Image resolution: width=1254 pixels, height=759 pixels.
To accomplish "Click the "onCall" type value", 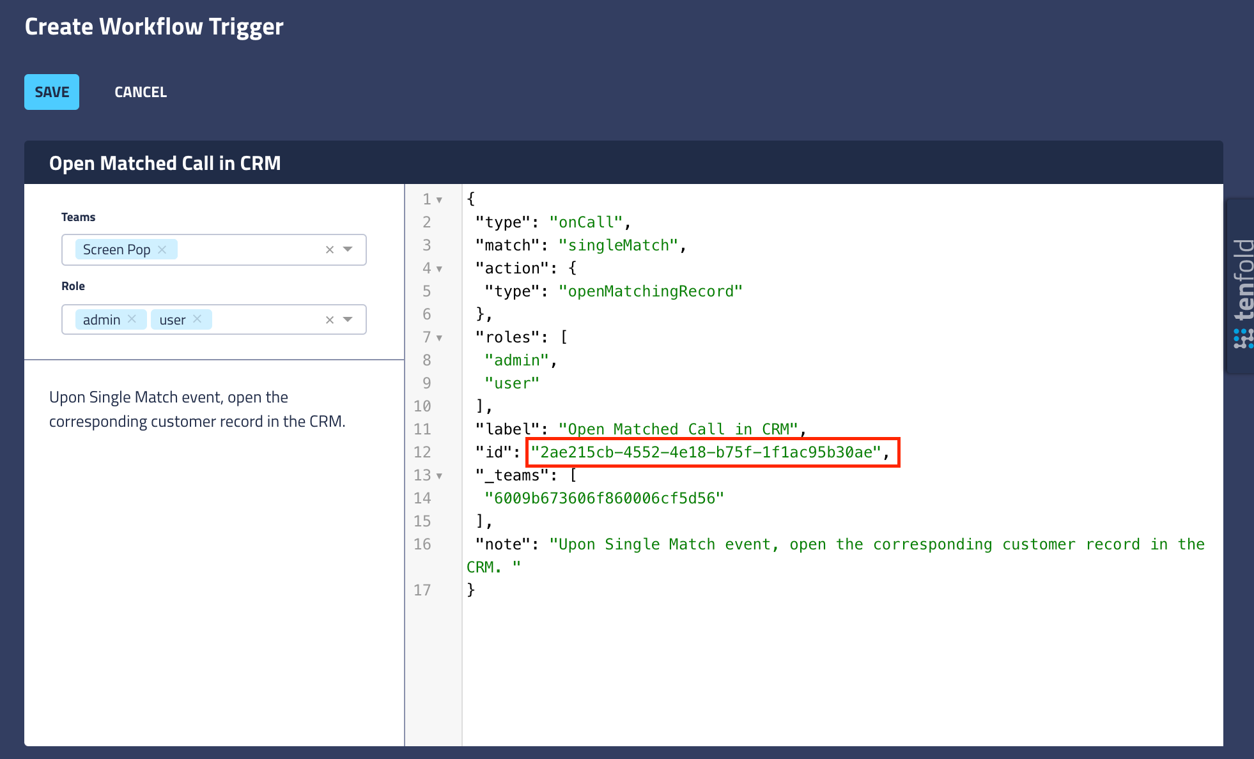I will [x=586, y=222].
